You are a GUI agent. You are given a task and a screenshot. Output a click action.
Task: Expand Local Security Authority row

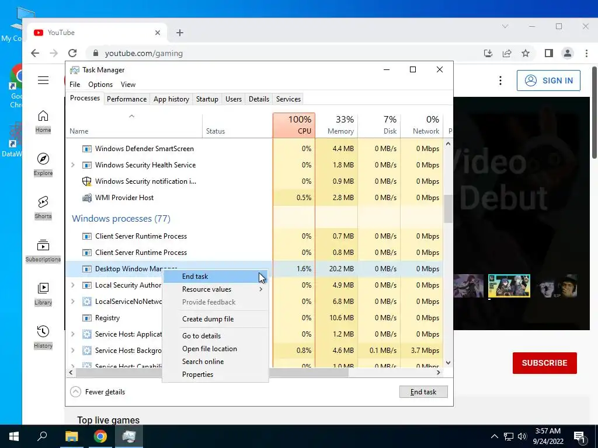pyautogui.click(x=73, y=285)
